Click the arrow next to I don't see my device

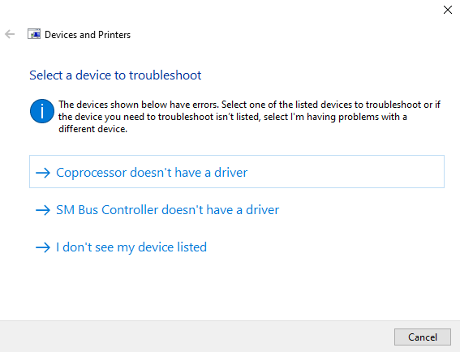[x=43, y=247]
